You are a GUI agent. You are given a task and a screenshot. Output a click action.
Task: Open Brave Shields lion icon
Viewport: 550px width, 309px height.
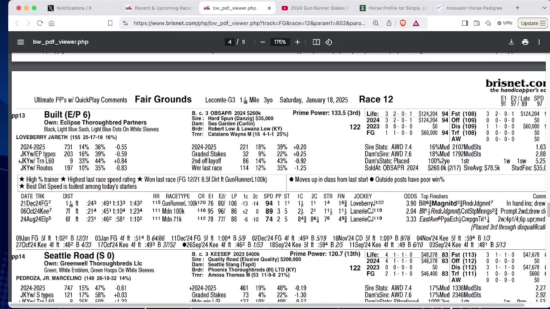coord(403,23)
